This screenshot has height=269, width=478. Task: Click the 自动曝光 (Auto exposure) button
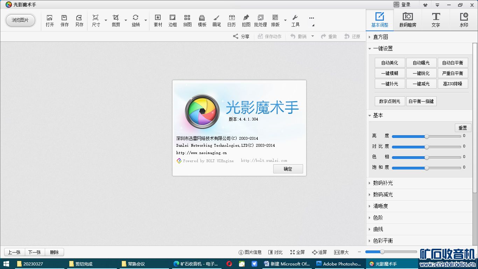421,63
